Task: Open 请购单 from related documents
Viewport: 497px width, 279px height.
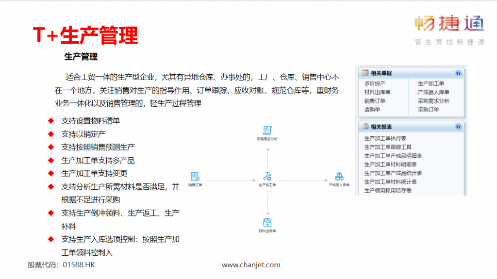Action: pos(372,110)
